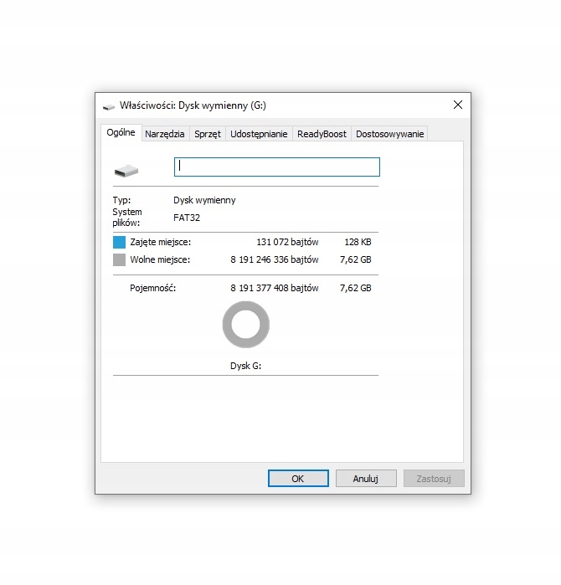Click the 128 KB used space value
Screen dimensions: 561x585
(358, 242)
